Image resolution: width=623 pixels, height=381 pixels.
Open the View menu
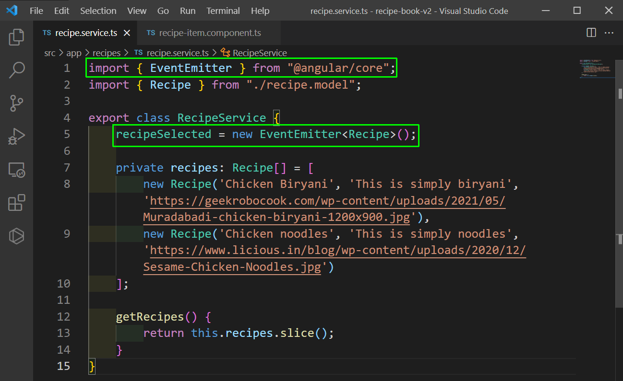(137, 11)
